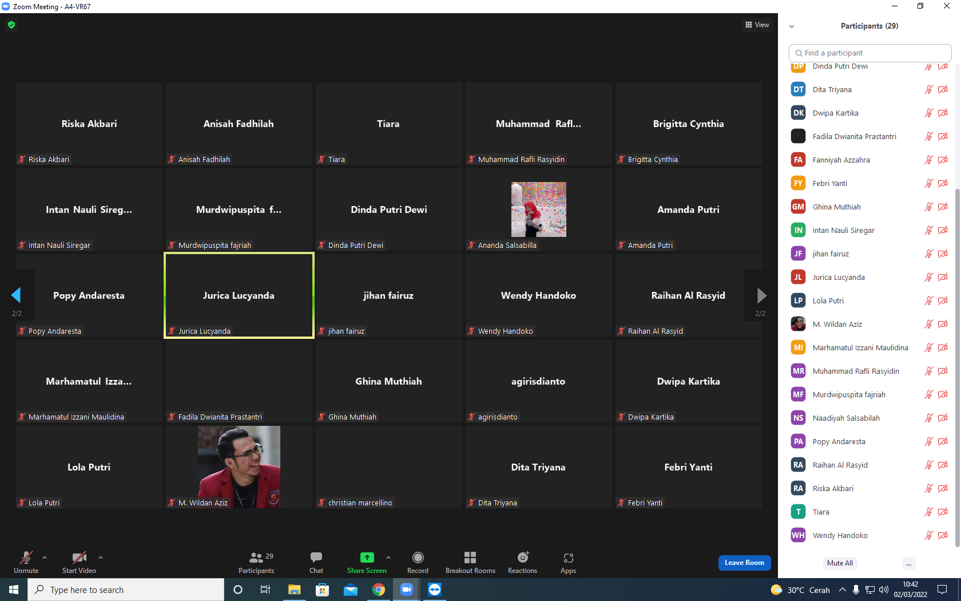Click video-off icon for Febri Yanti in list
961x601 pixels.
pos(943,183)
